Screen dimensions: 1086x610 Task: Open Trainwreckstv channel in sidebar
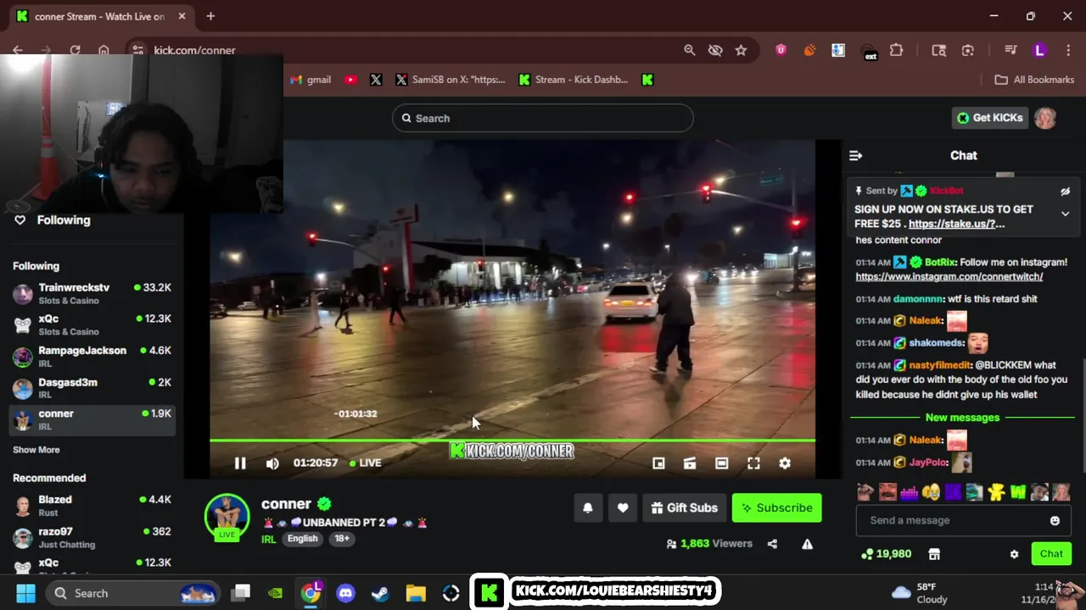click(92, 293)
